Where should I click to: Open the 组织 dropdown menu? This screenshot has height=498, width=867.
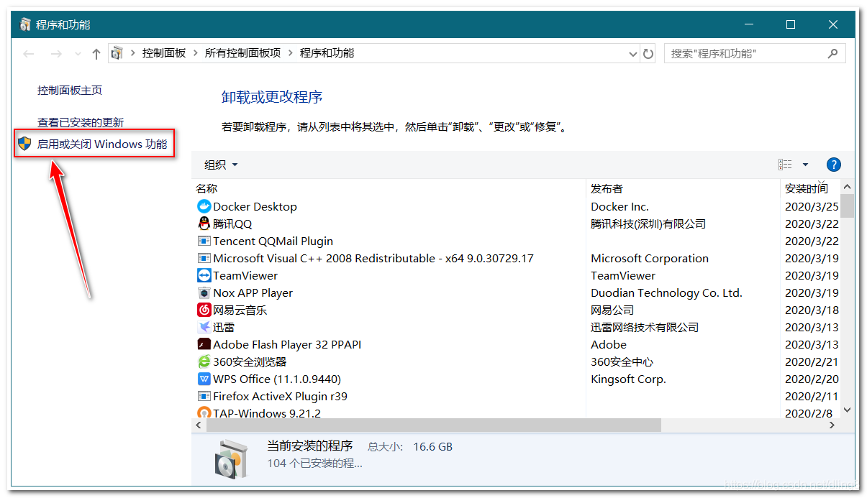pyautogui.click(x=221, y=165)
